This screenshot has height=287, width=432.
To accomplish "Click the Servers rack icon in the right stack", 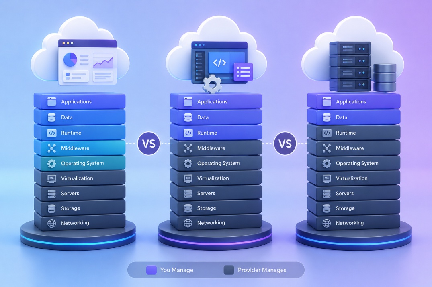I will pos(326,194).
